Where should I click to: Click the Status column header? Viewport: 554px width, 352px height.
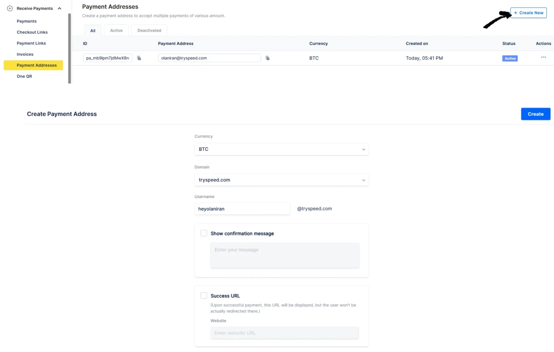point(509,44)
